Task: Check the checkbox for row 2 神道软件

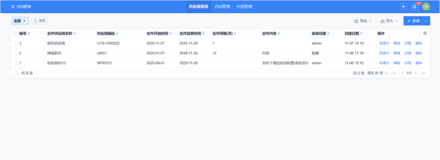Action: click(x=16, y=53)
